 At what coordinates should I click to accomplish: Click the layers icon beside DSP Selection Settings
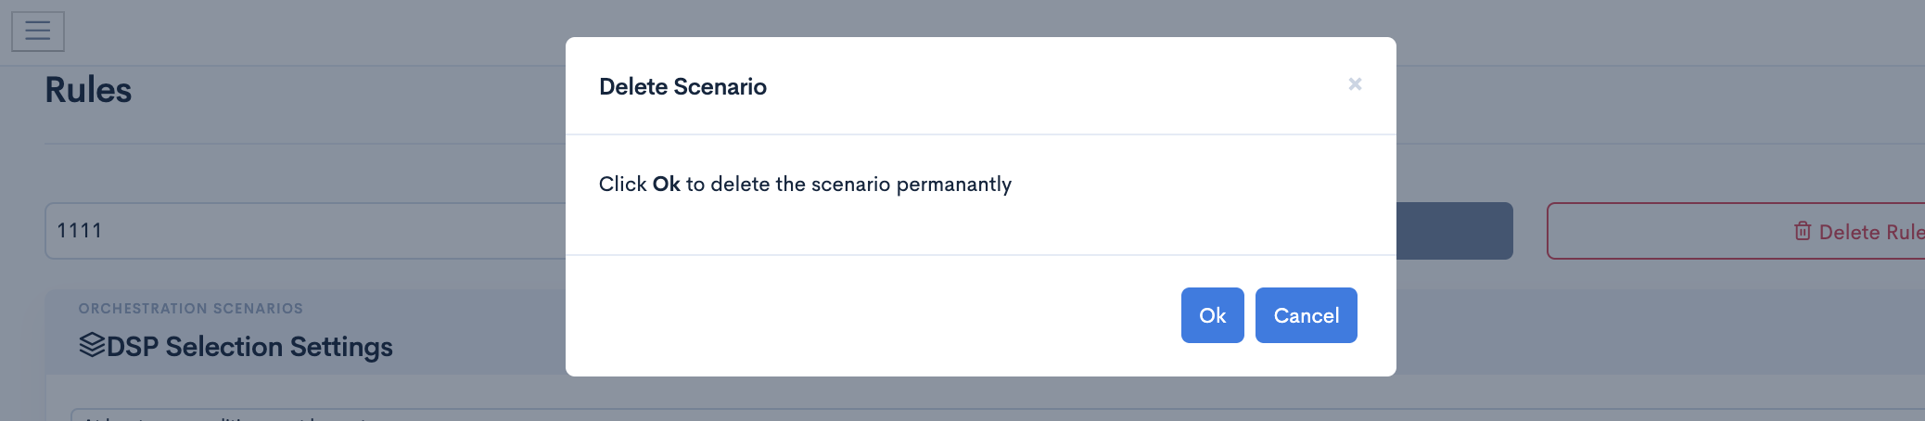92,345
